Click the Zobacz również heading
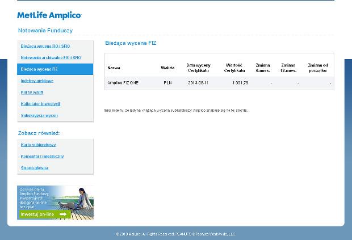352x240 pixels. coord(39,133)
